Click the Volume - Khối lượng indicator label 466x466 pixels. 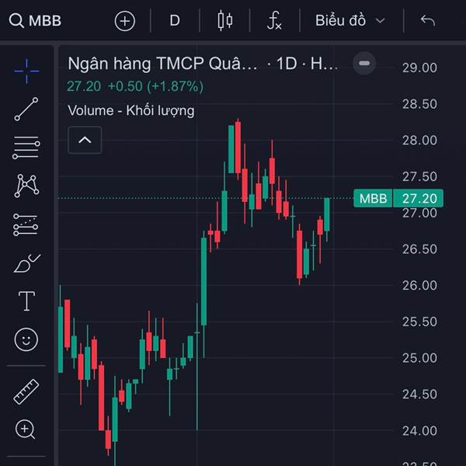pos(131,110)
